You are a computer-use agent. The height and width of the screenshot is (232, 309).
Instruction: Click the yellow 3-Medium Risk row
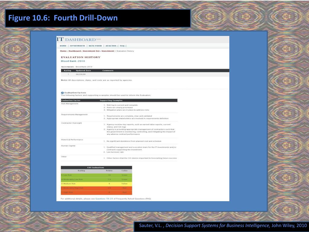coord(96,184)
